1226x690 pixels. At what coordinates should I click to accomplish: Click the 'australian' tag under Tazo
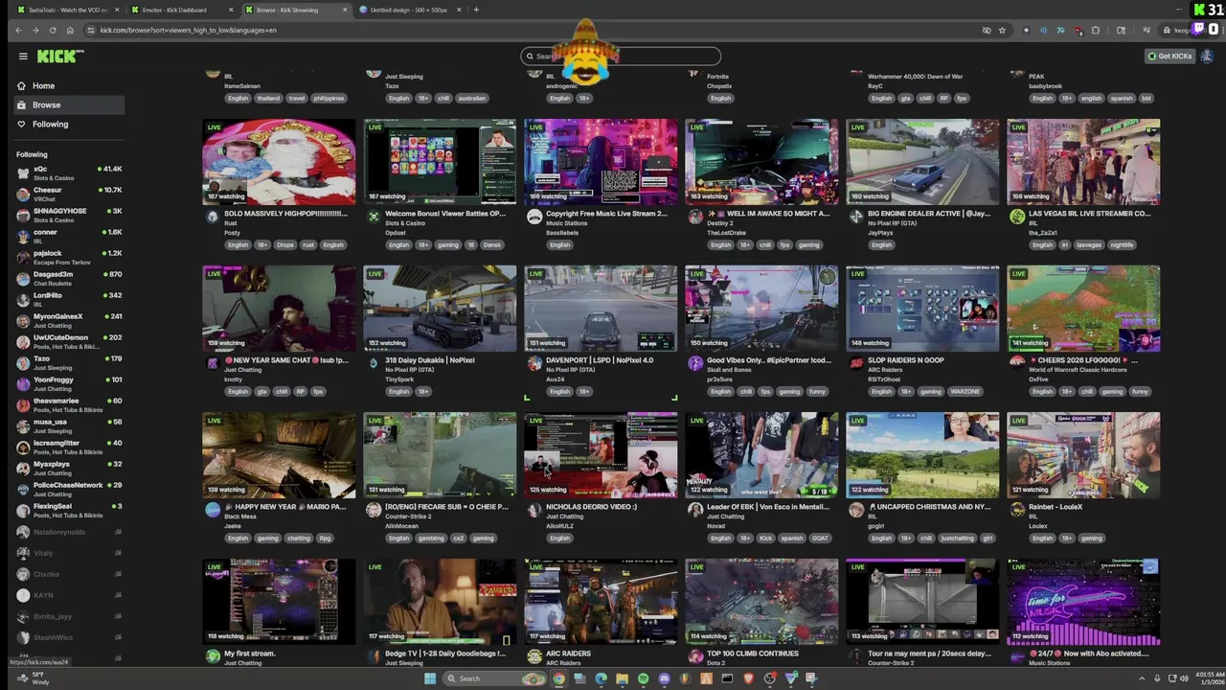tap(471, 98)
